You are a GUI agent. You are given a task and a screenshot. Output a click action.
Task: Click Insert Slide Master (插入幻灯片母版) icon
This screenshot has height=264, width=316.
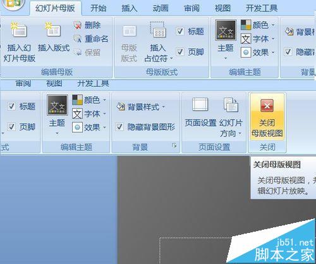19,29
